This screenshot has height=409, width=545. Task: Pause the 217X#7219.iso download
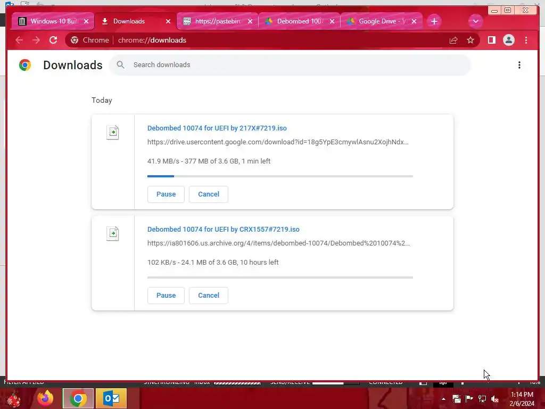166,194
